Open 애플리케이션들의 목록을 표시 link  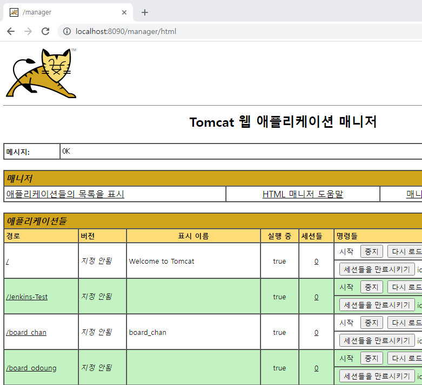tap(65, 194)
